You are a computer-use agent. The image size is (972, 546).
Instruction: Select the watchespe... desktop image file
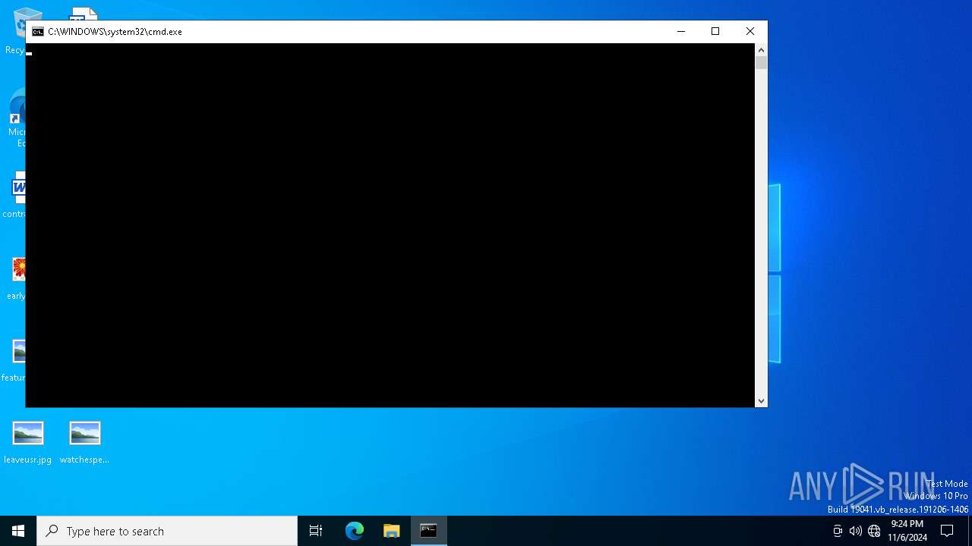(x=84, y=442)
